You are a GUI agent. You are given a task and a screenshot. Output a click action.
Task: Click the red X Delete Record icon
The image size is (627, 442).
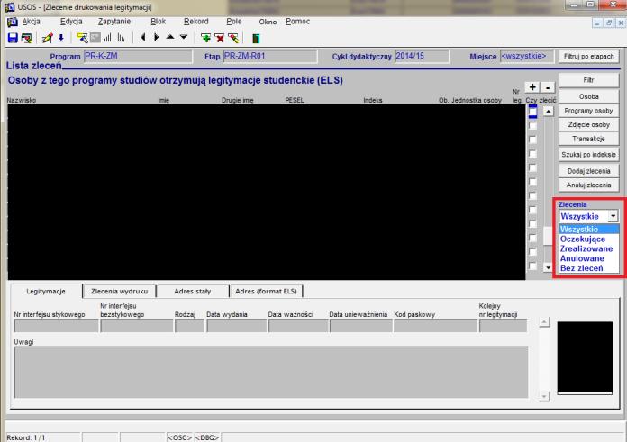pos(220,38)
